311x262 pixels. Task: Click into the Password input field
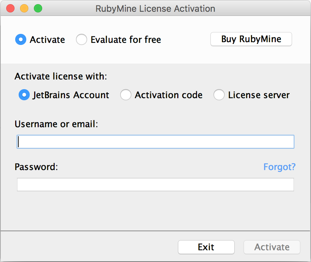155,185
